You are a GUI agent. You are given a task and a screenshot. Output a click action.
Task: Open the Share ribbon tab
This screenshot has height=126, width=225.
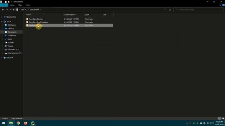click(x=20, y=5)
